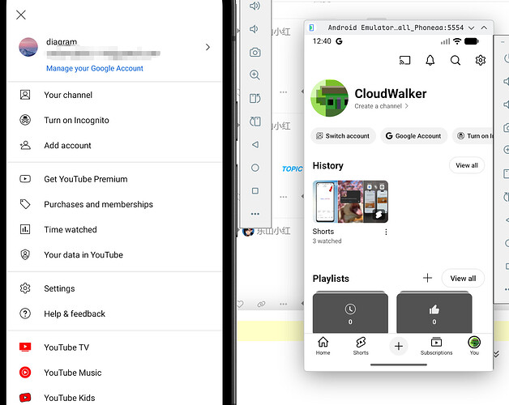509x405 pixels.
Task: Tap the Cast icon in YouTube header
Action: coord(404,61)
